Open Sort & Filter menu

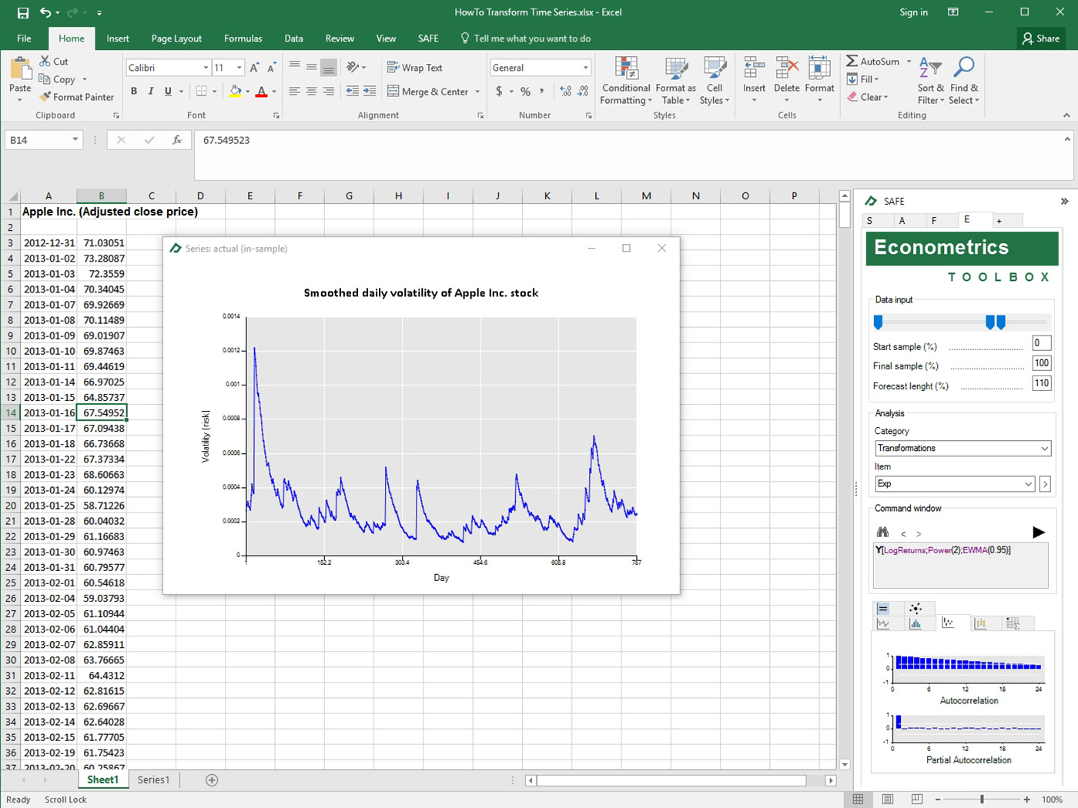point(930,81)
